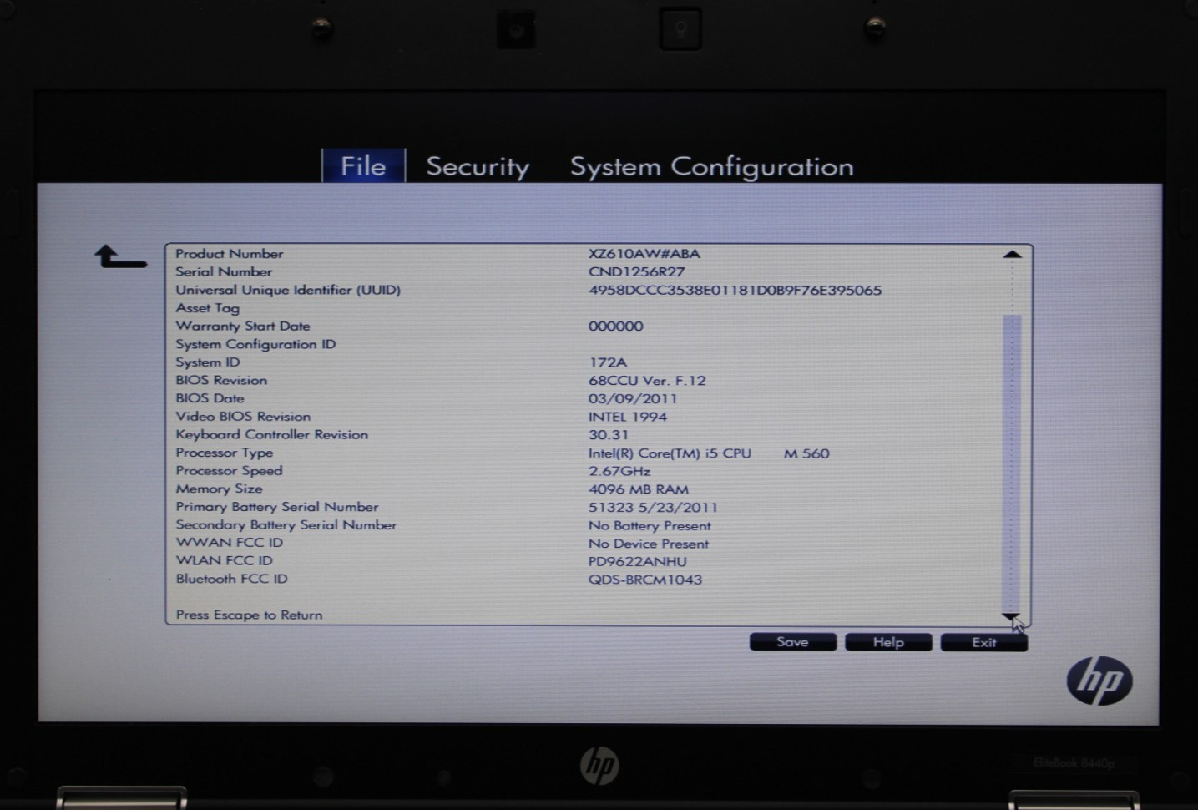
Task: Click battery serial value 51323 5/23/2011
Action: click(x=653, y=508)
